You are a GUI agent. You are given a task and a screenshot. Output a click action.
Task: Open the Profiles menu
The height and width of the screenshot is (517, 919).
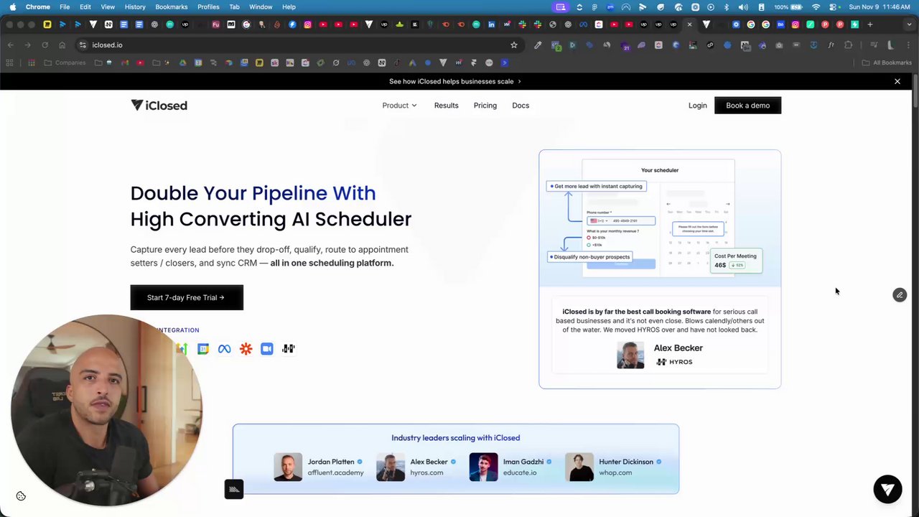[x=208, y=6]
